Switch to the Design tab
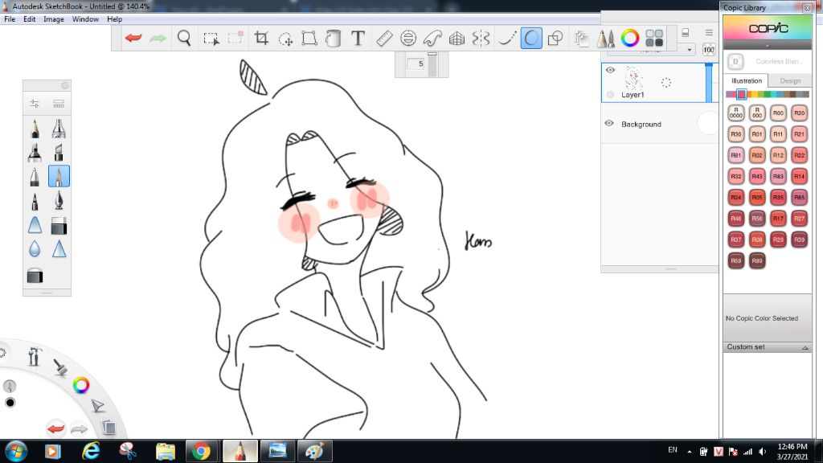Viewport: 823px width, 463px height. pos(790,81)
